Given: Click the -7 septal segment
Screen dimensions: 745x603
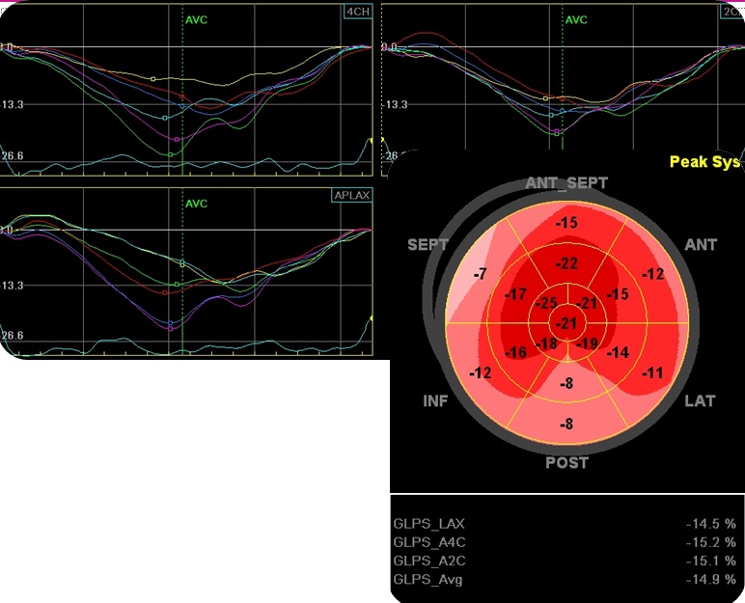Looking at the screenshot, I should pyautogui.click(x=480, y=275).
